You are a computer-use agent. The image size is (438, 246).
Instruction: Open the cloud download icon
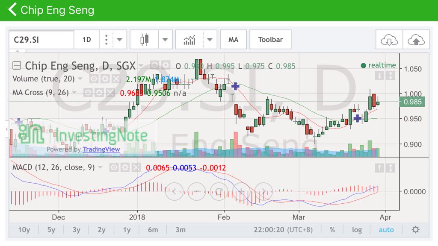[x=389, y=39]
